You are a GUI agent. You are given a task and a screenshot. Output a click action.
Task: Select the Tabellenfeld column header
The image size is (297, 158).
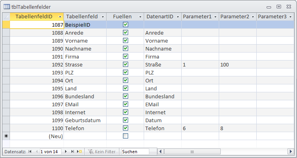point(85,17)
